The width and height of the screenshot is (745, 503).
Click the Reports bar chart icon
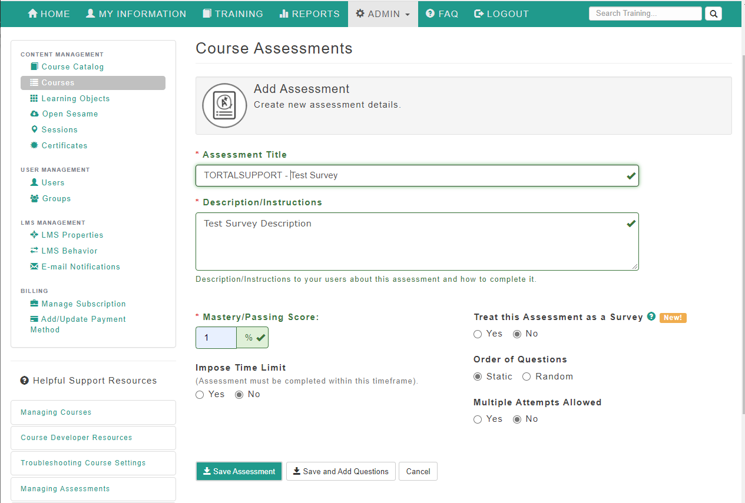pyautogui.click(x=284, y=14)
